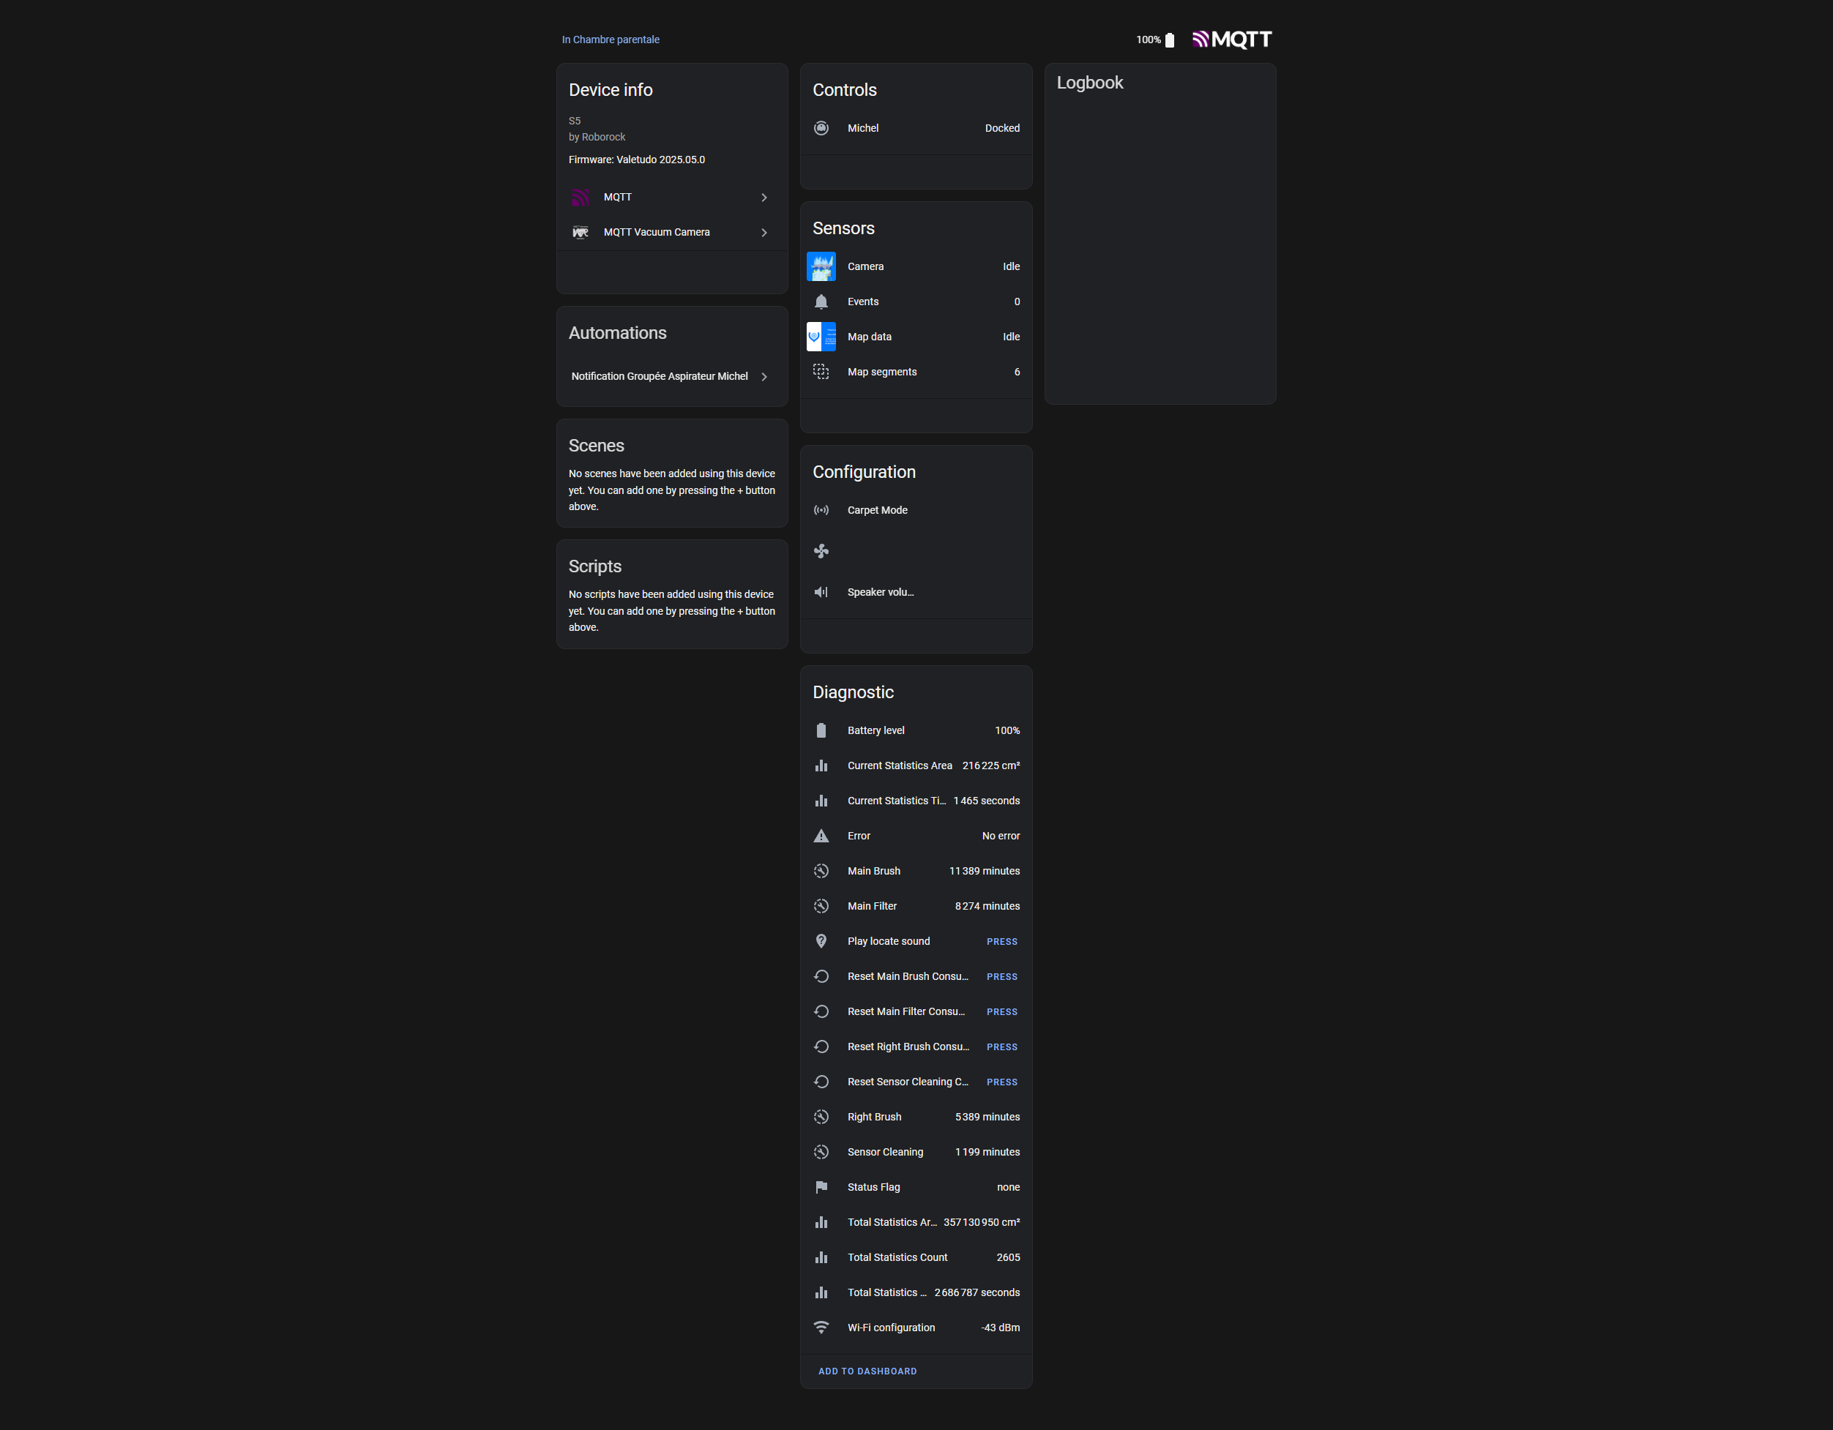Open the Status Flag none value

pos(1008,1188)
